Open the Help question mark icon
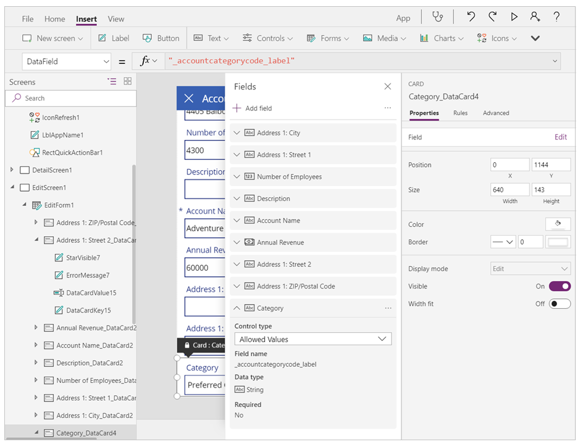Screen dimensions: 583x447 pyautogui.click(x=556, y=17)
